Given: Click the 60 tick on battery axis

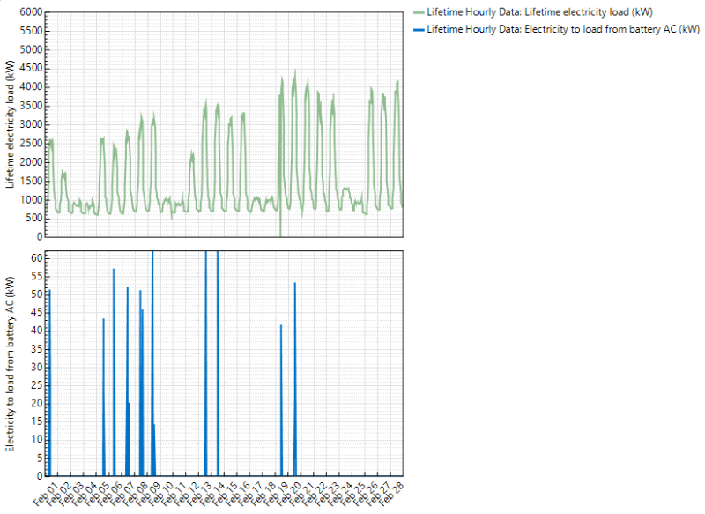Looking at the screenshot, I should pyautogui.click(x=35, y=257).
